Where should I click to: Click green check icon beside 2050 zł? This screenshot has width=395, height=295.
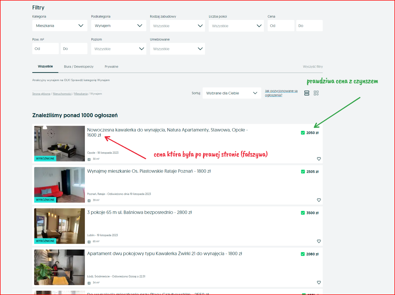[303, 133]
